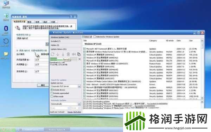Screen dimensions: 211x132
Task: Sort updates by the KB article column
Action: tap(170, 40)
